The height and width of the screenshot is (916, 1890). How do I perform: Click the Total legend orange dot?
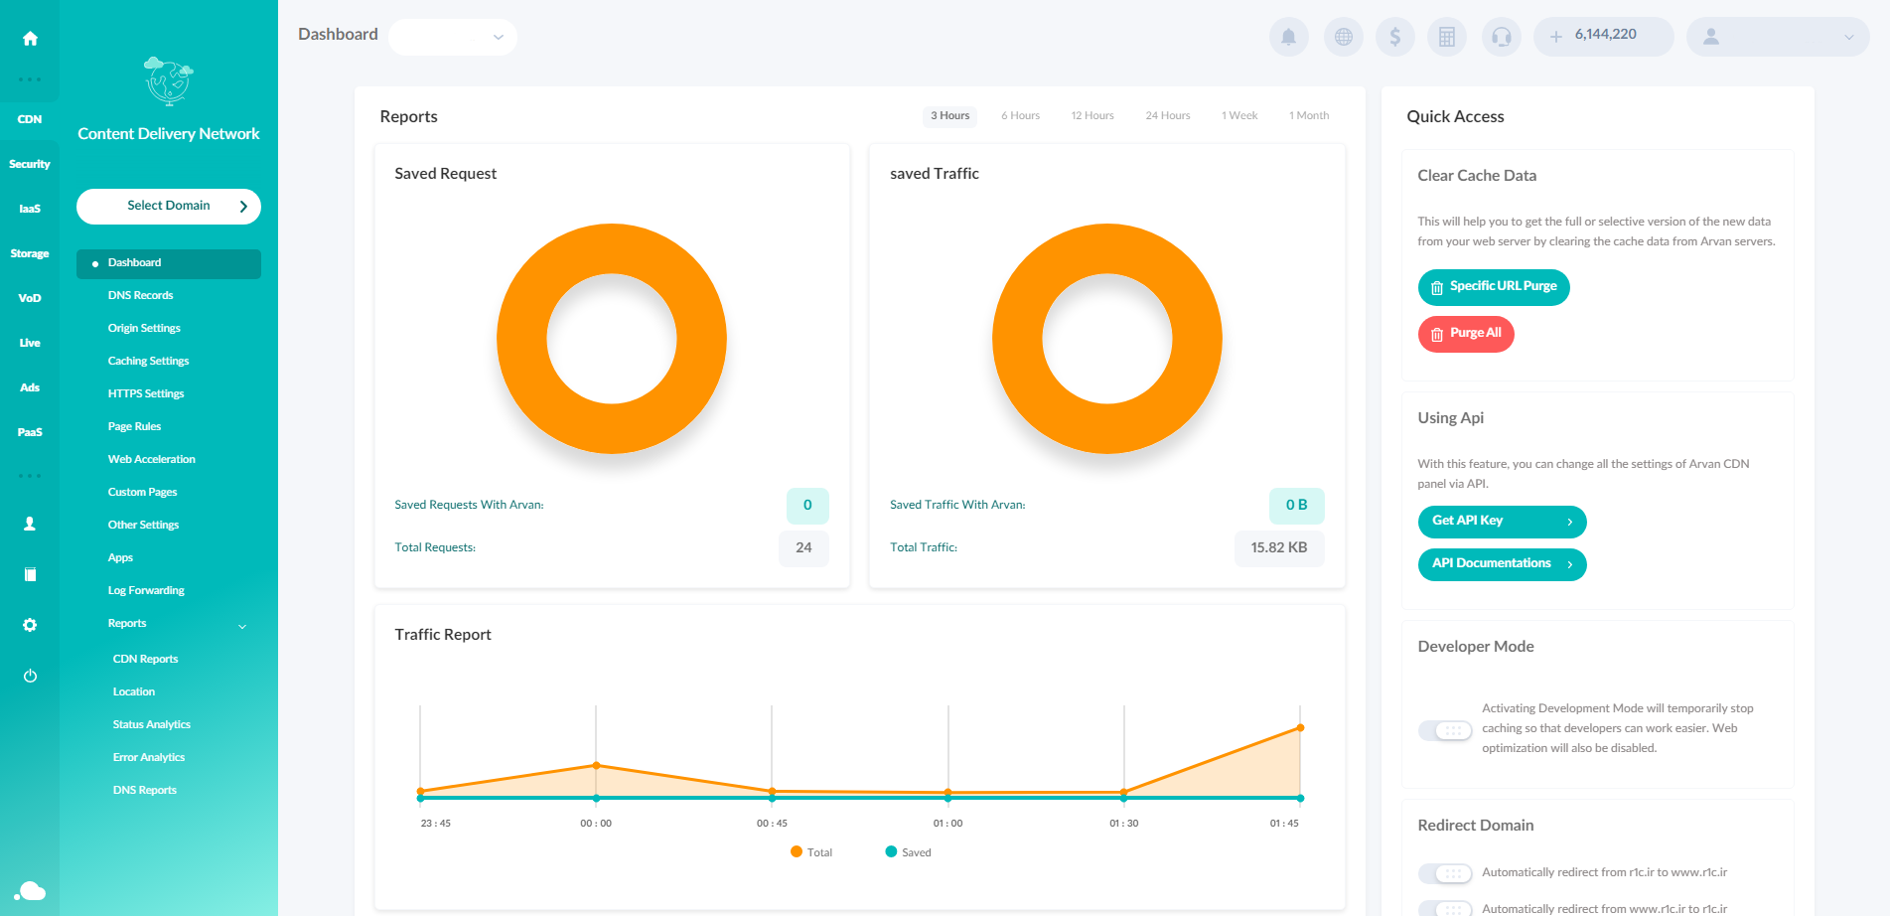(x=797, y=851)
